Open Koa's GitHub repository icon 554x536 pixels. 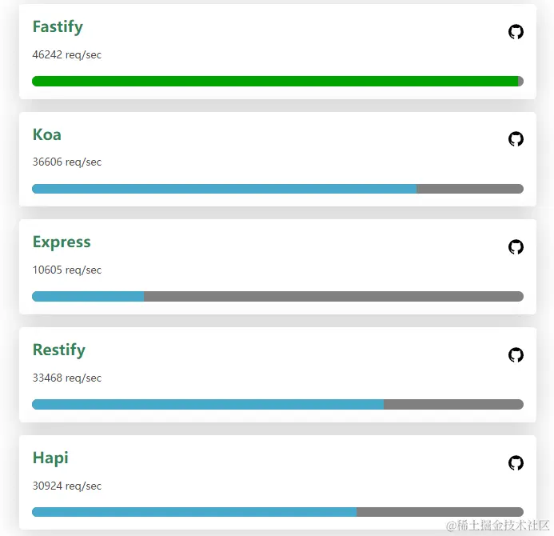(516, 139)
